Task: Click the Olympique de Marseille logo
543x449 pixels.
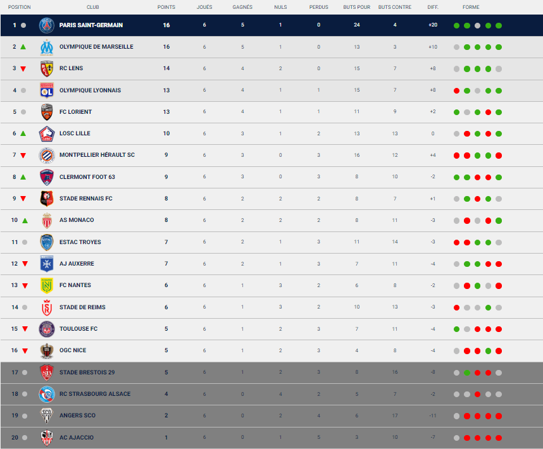Action: tap(46, 47)
